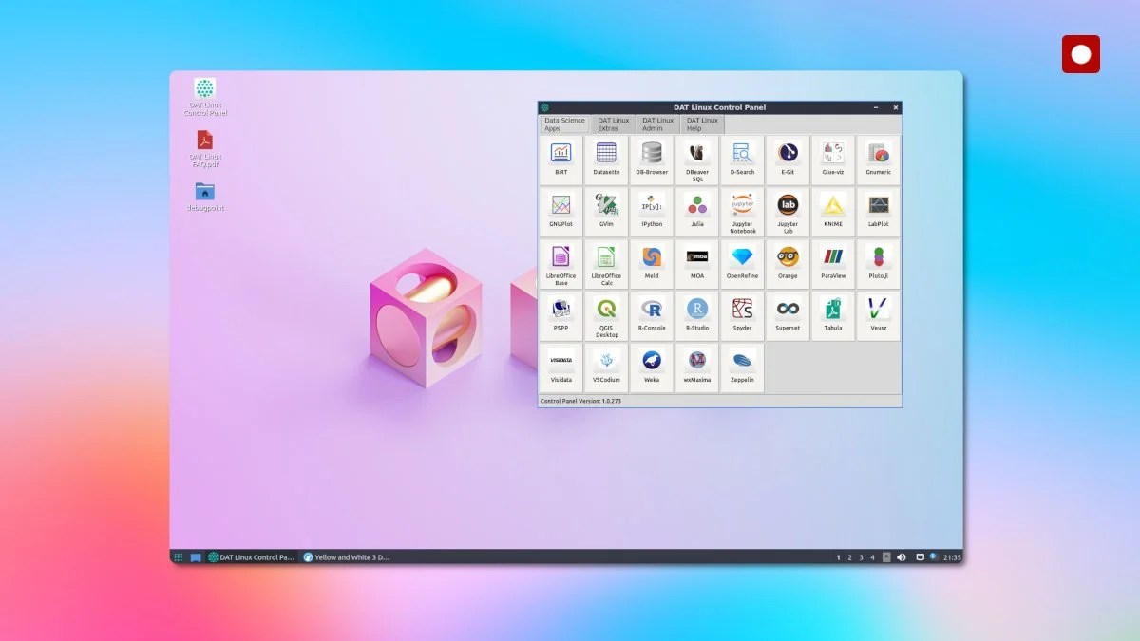Launch Jupyter Lab
1140x641 pixels.
coord(788,212)
